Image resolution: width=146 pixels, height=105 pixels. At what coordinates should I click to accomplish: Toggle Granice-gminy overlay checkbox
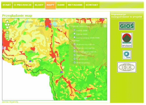(74, 62)
